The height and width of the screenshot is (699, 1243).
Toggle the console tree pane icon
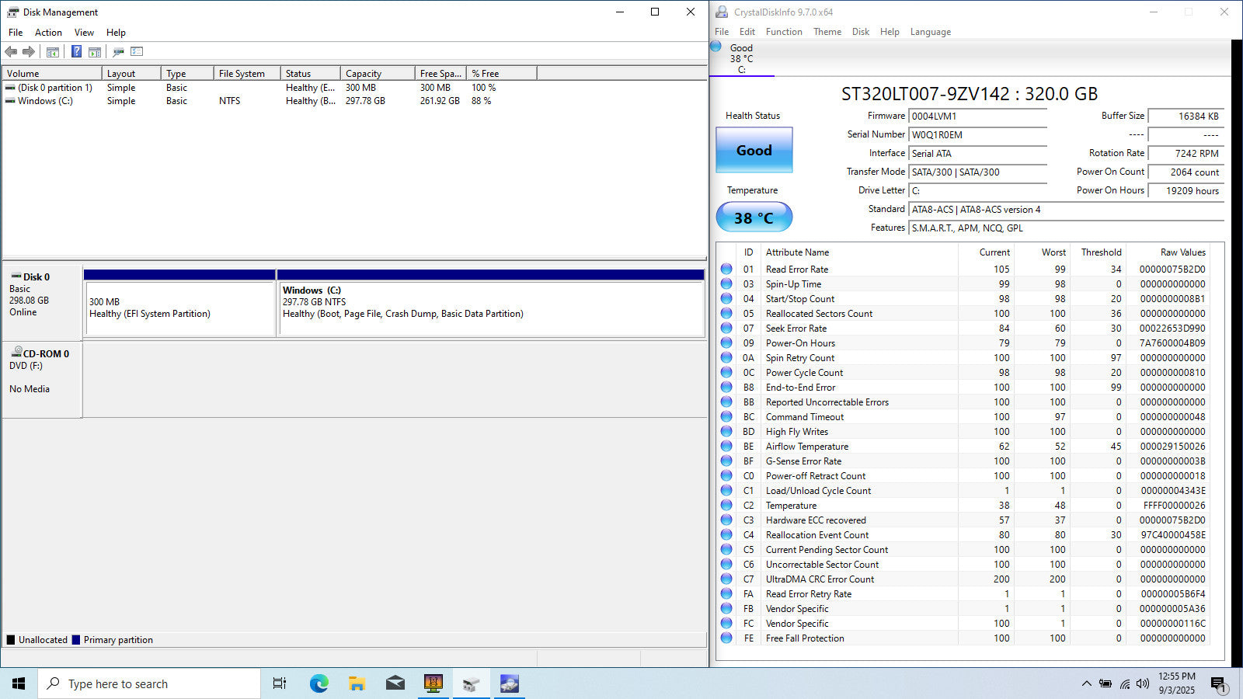53,52
